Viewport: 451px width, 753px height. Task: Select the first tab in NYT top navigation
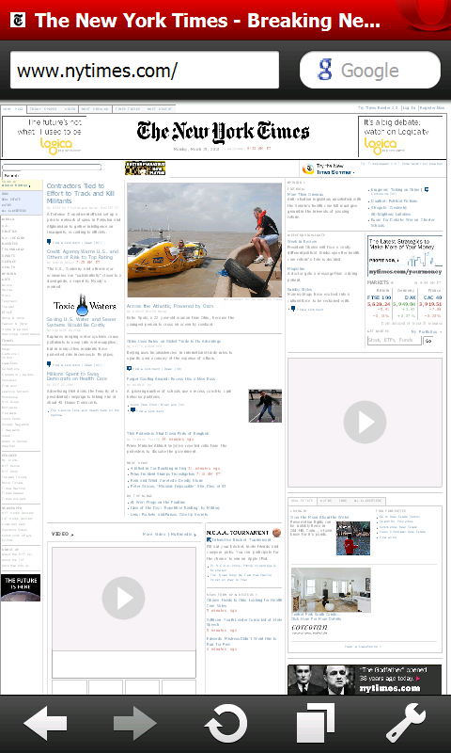click(x=13, y=109)
